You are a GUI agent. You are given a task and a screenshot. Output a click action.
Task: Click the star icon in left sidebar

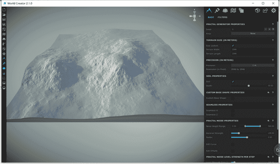4,54
